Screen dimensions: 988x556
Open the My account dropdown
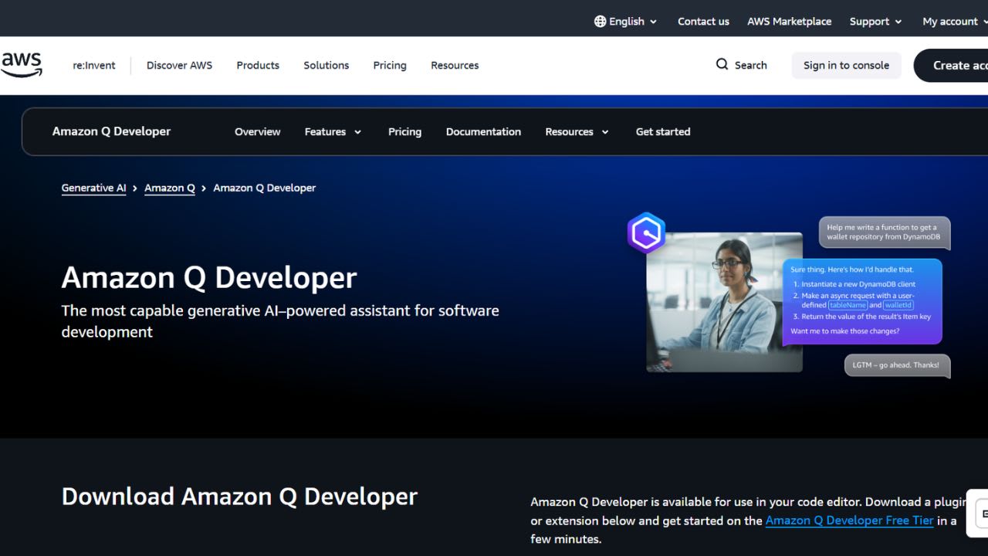coord(955,22)
